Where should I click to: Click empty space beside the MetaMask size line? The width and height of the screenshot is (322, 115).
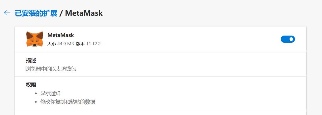185,44
